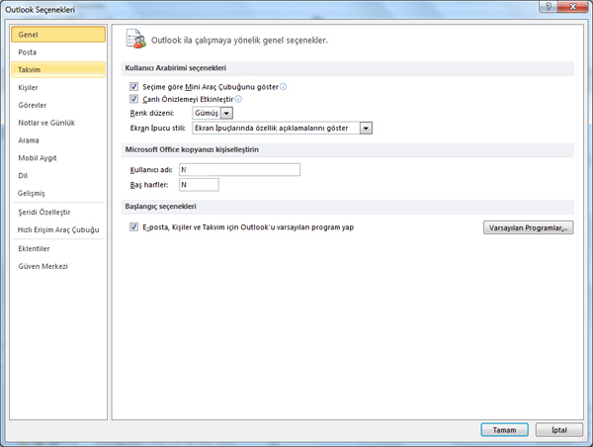Disable the Canlı Önizlemeyi Etkinleştir checkbox
This screenshot has height=447, width=593.
pyautogui.click(x=134, y=100)
